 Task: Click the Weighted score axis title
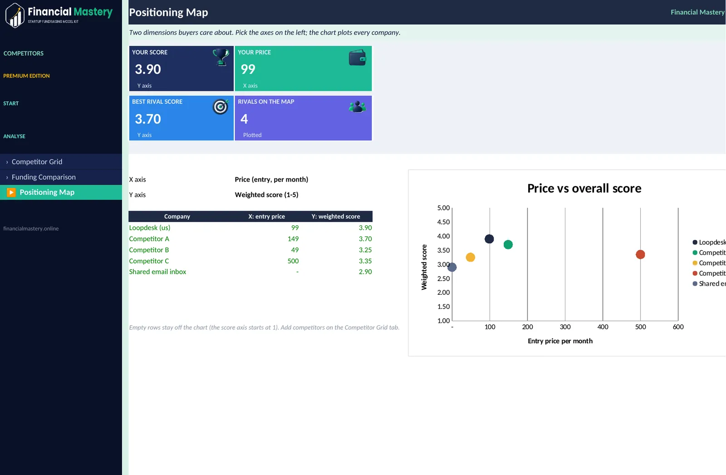pos(424,267)
